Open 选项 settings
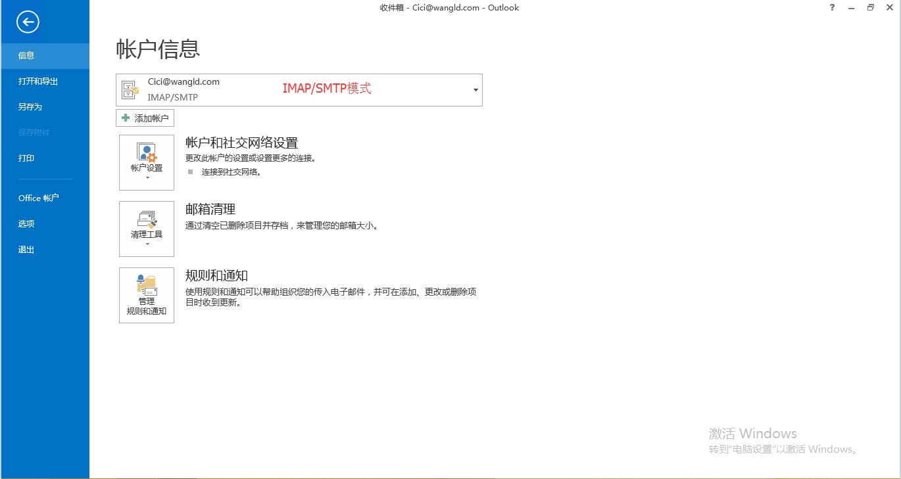This screenshot has height=479, width=901. 45,224
